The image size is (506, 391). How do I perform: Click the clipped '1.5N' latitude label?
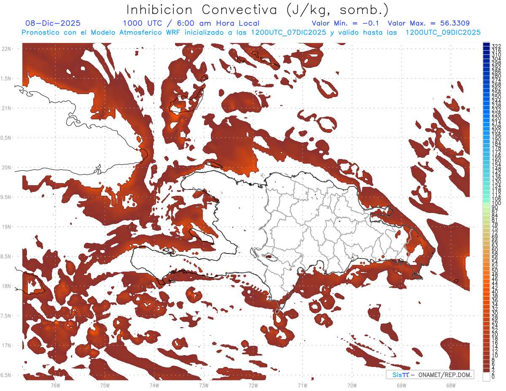(6, 78)
